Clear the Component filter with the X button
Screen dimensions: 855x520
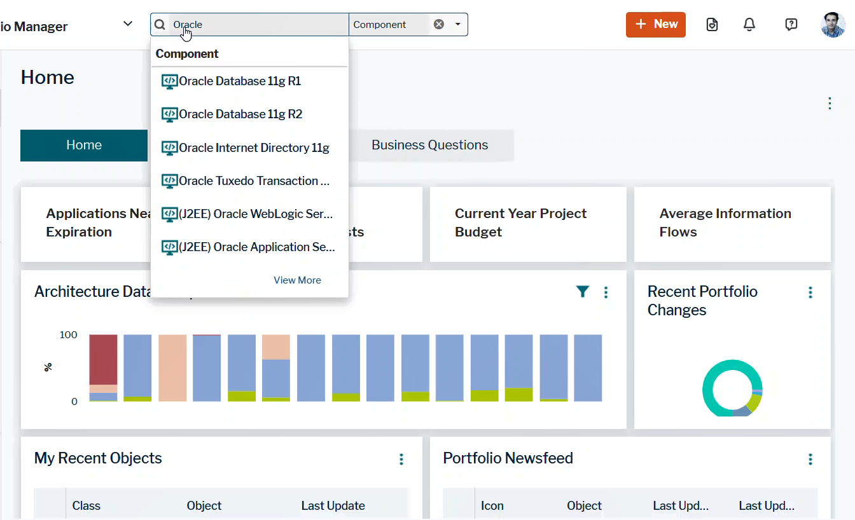(438, 24)
